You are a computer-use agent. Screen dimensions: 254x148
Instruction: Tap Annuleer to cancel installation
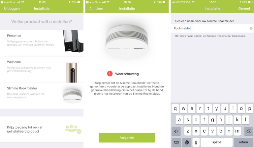96,9
